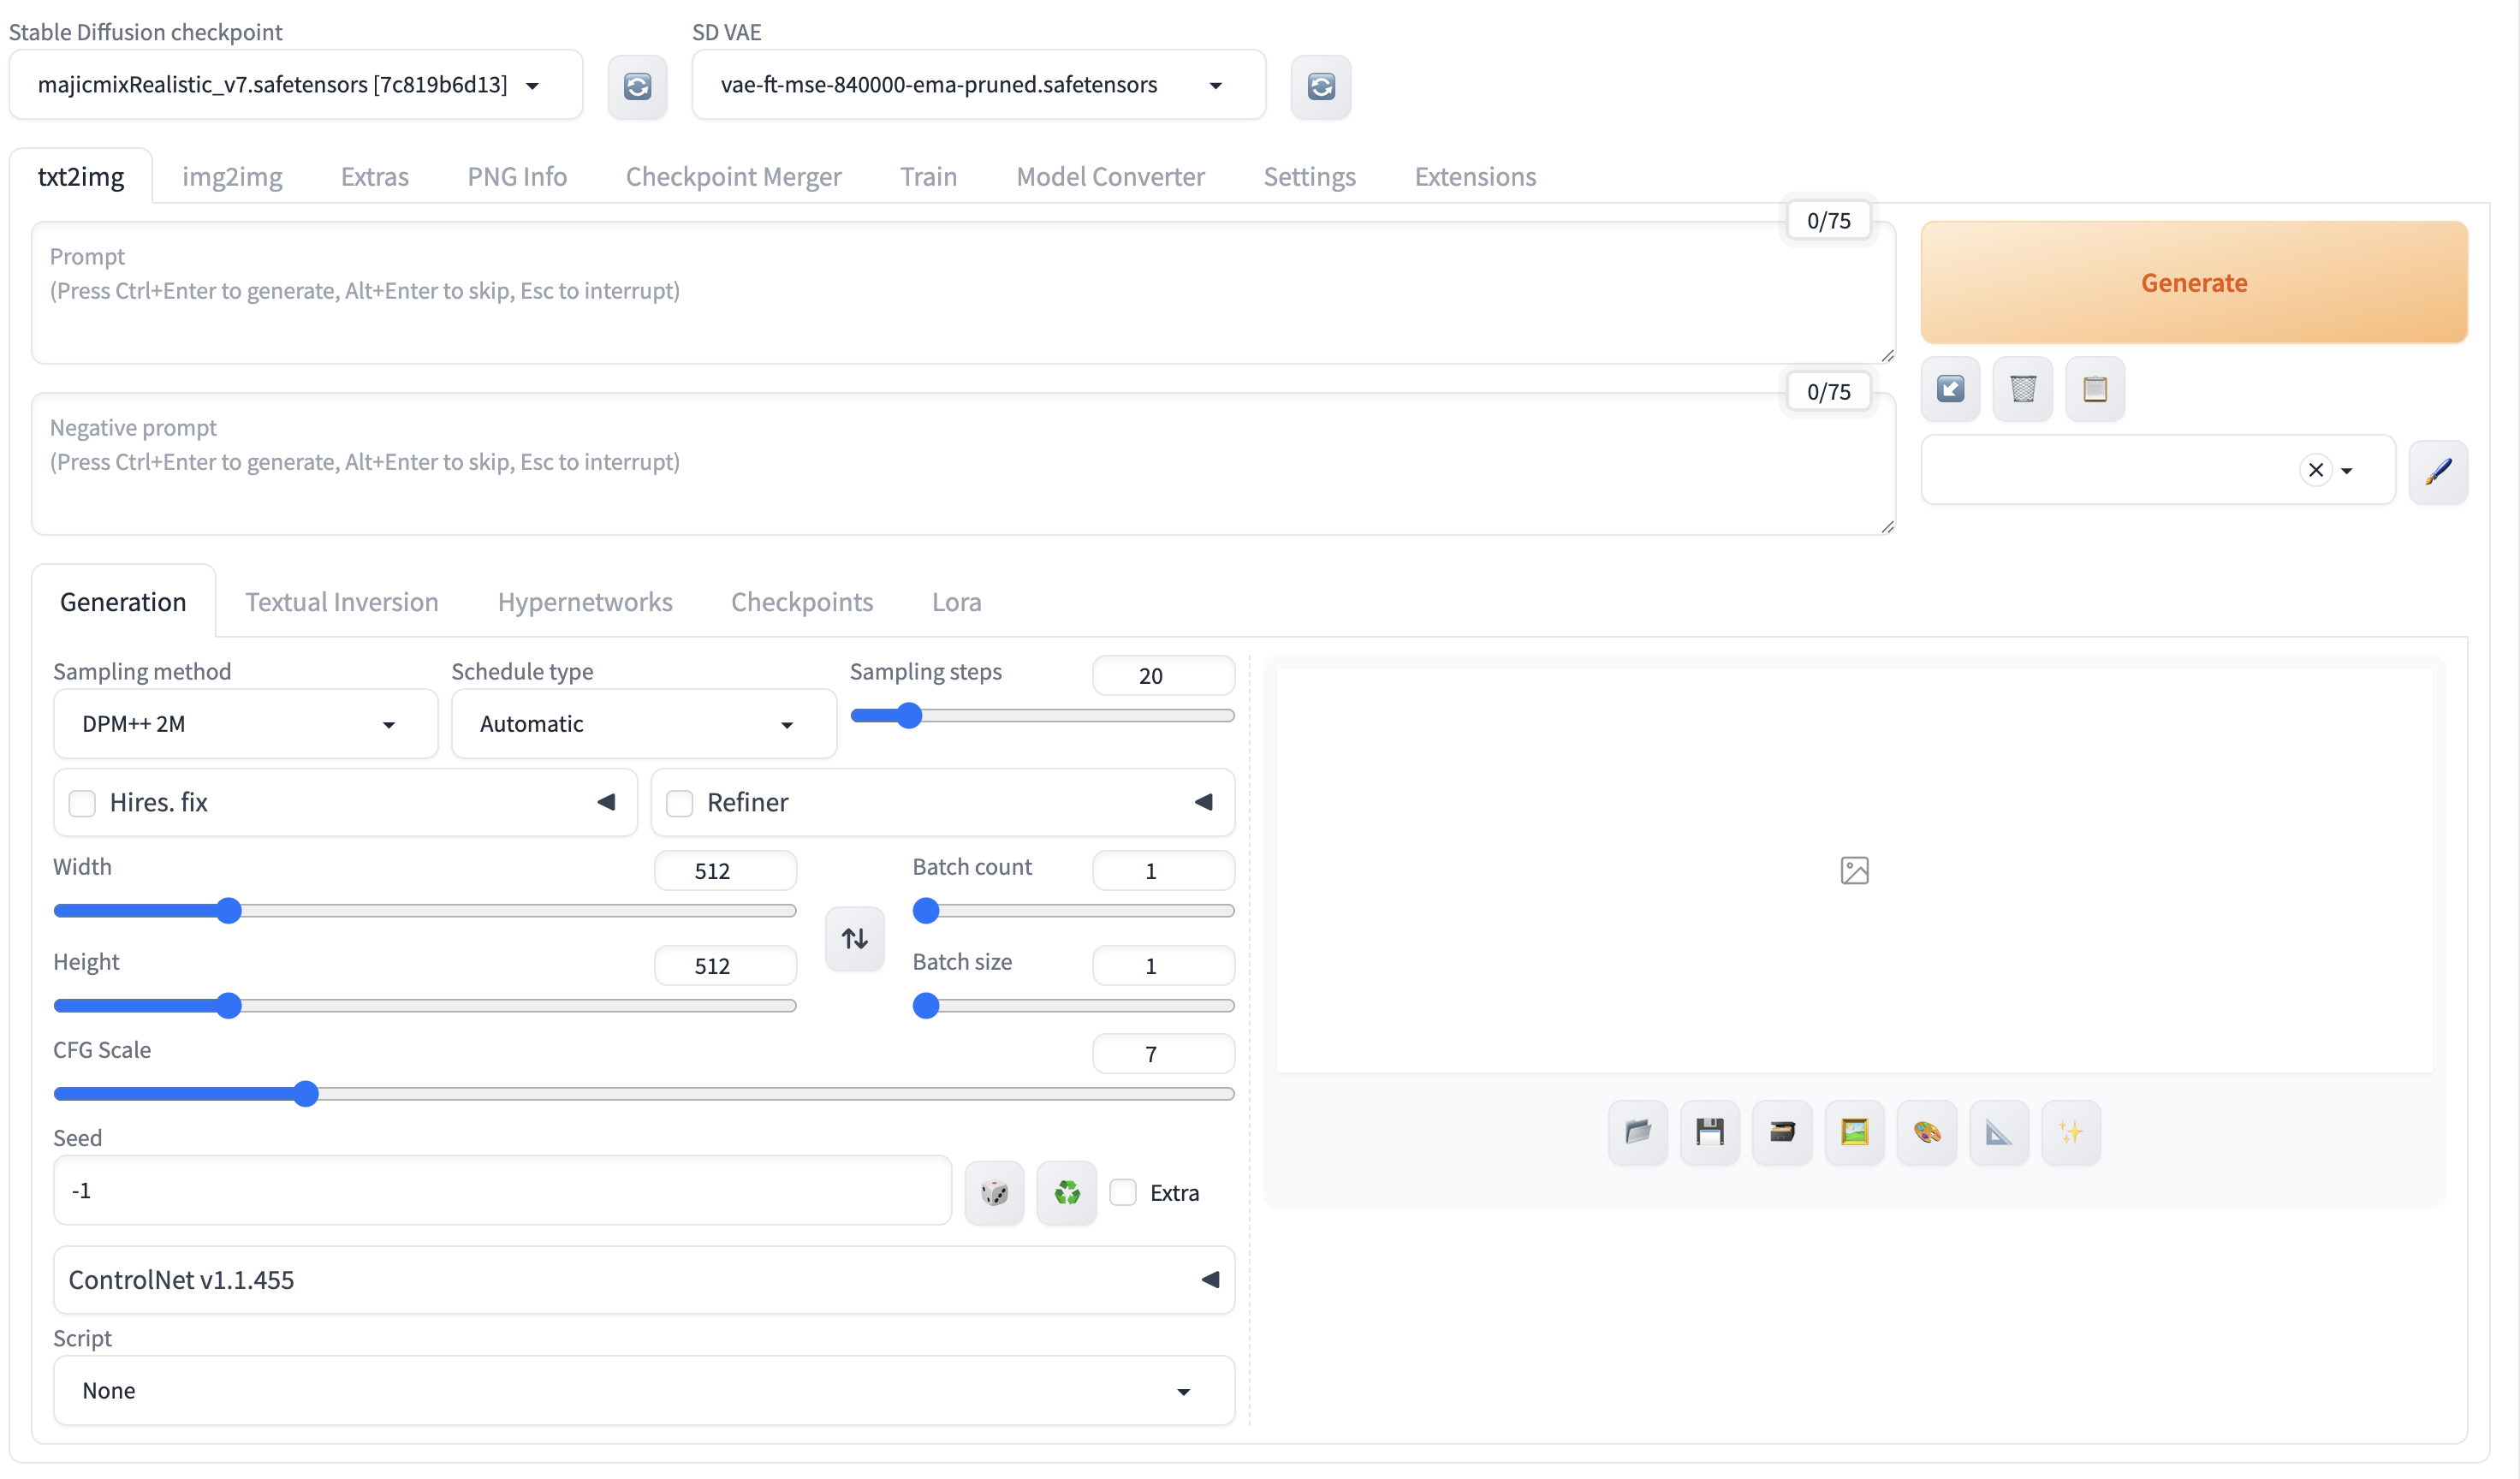Click the floppy disk save image icon
This screenshot has height=1479, width=2520.
1709,1132
